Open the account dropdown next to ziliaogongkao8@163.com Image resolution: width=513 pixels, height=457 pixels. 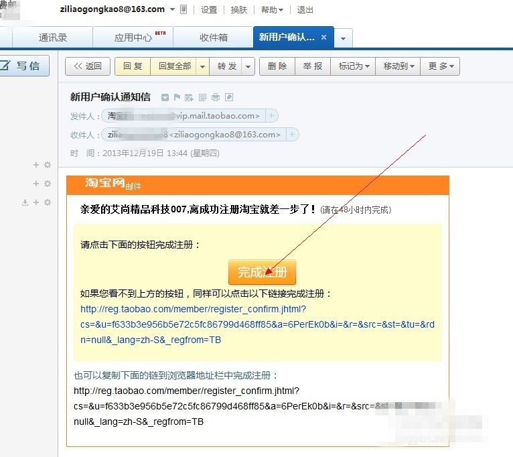click(172, 10)
